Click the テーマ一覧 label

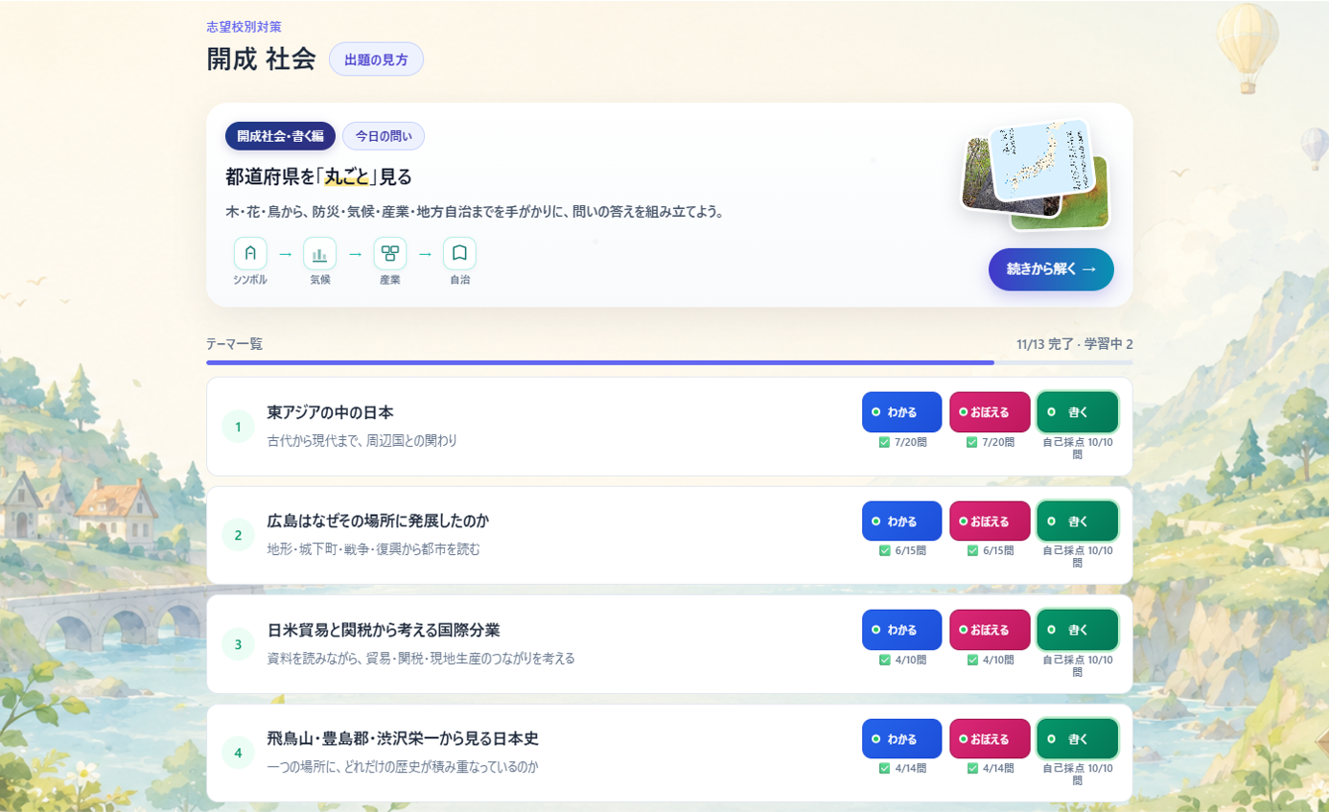234,344
